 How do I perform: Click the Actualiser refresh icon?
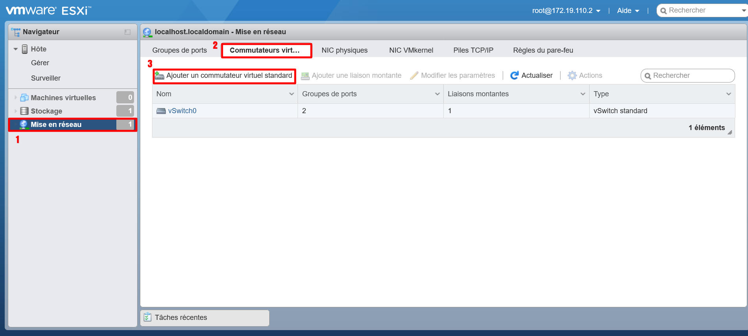pos(514,75)
